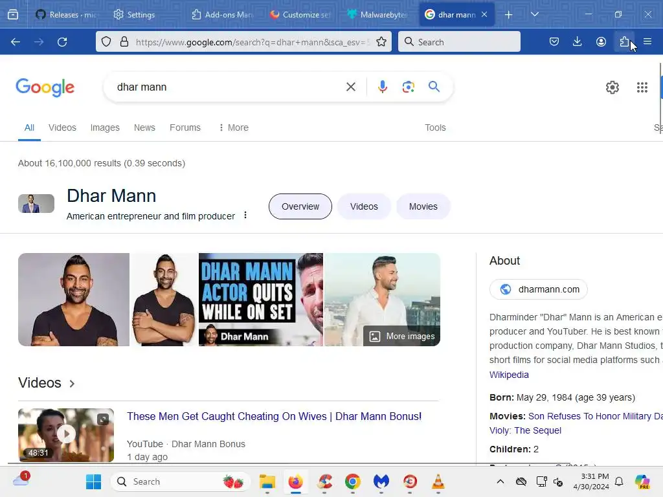The image size is (663, 497).
Task: Open the tracking protection shield icon
Action: click(106, 42)
